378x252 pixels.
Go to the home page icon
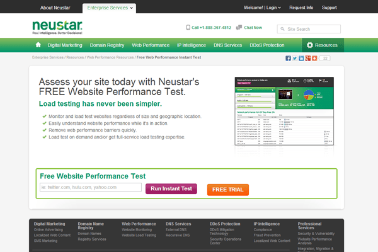[x=38, y=45]
